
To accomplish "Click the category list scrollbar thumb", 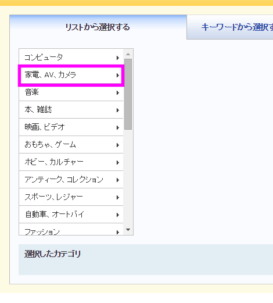I will coord(128,94).
